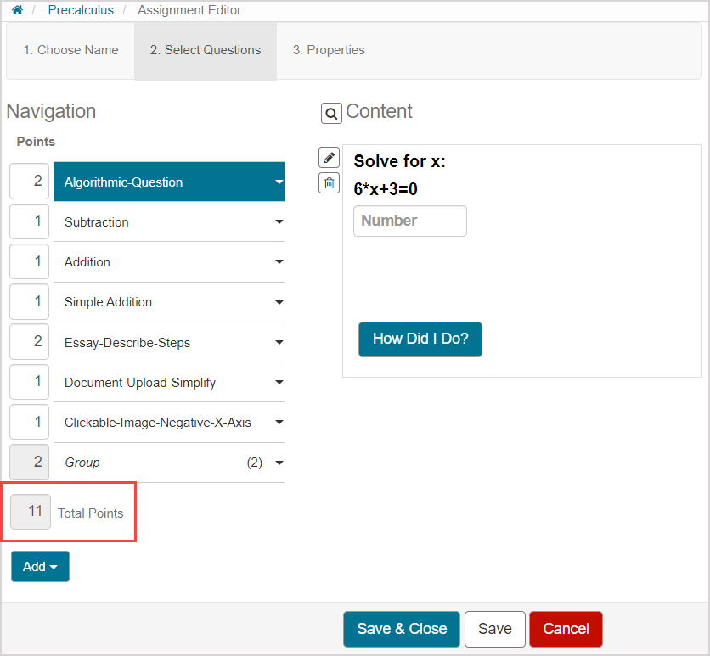Go to the Properties tab
The height and width of the screenshot is (656, 710).
click(x=329, y=50)
